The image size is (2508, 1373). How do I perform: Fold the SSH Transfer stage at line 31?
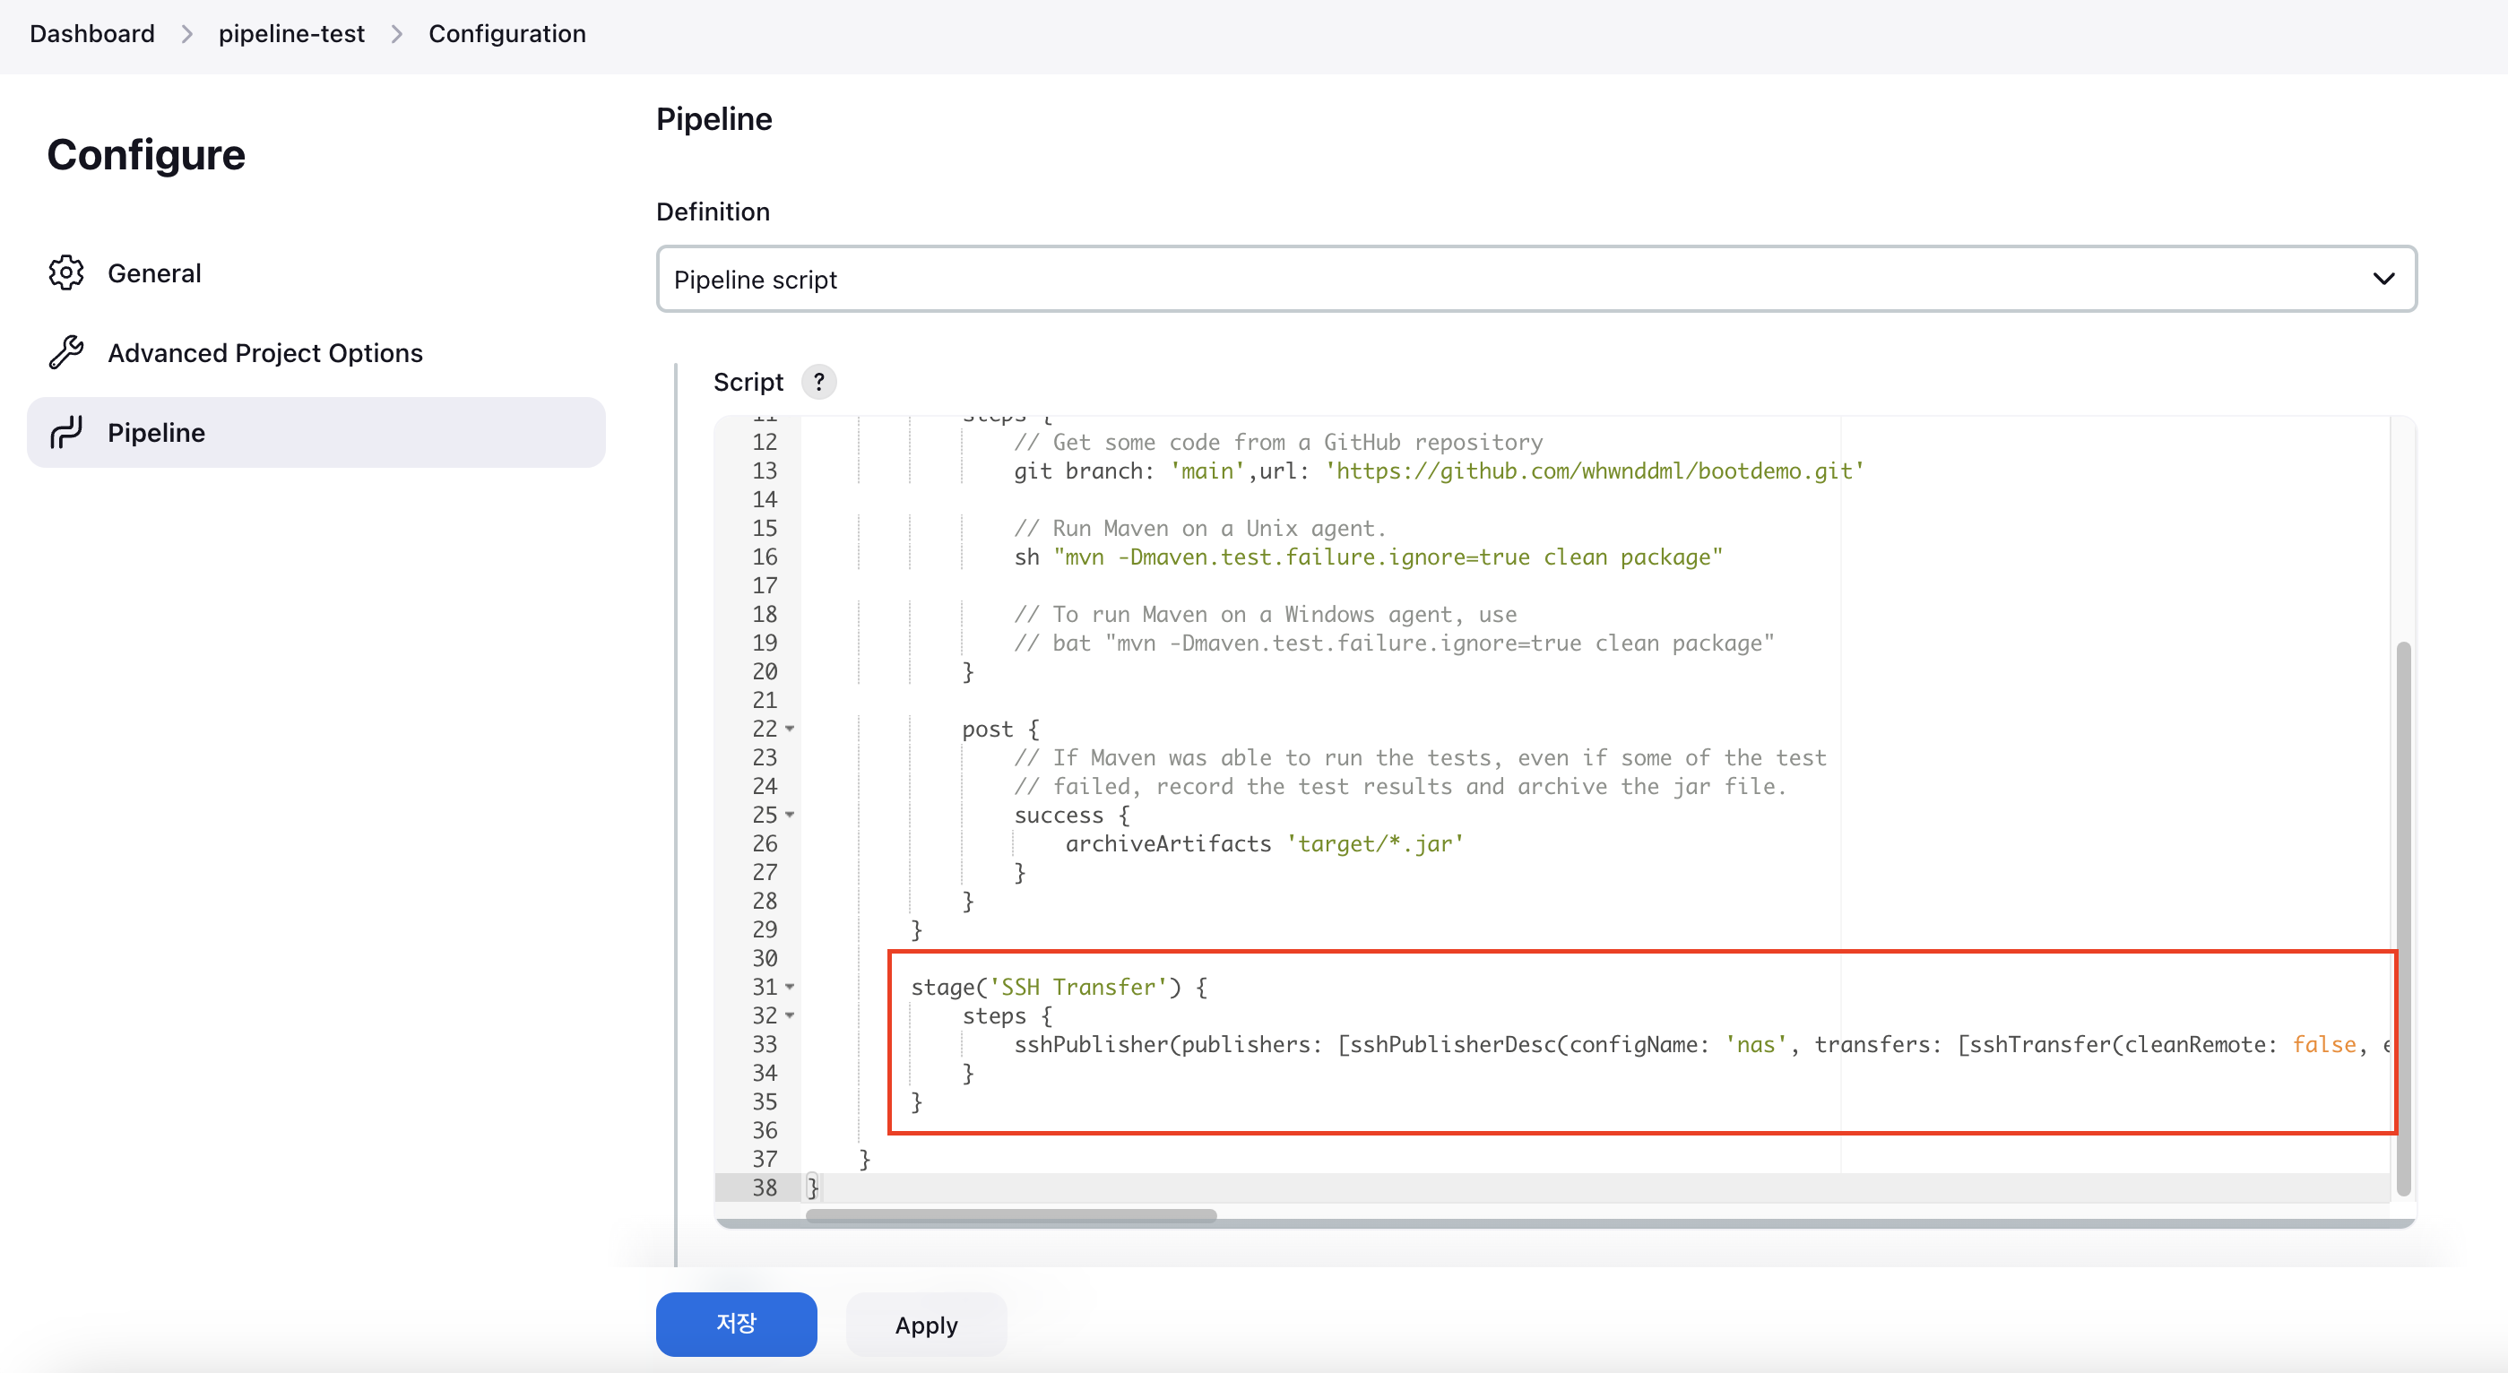click(790, 988)
